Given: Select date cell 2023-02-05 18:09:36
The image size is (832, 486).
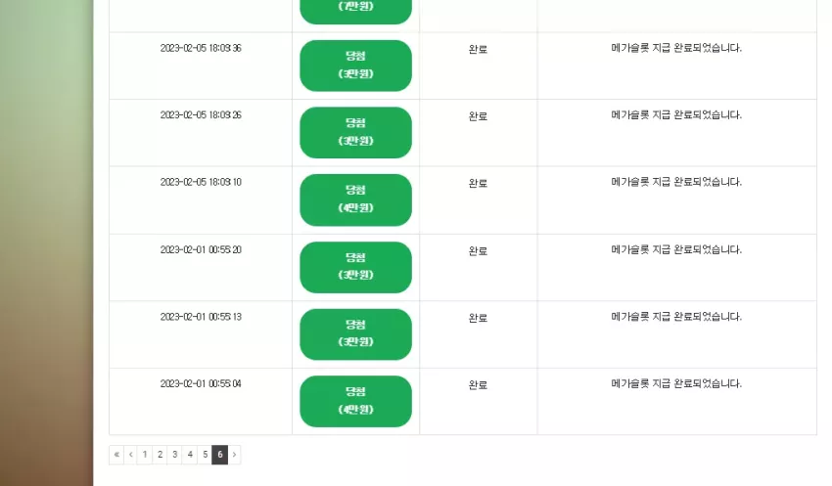Looking at the screenshot, I should 201,48.
